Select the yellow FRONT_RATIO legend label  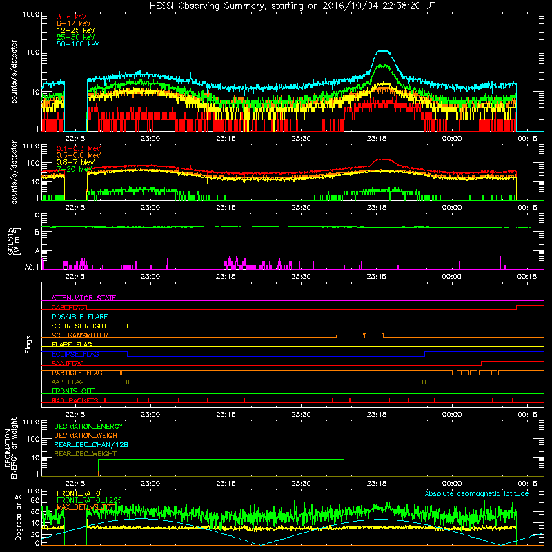tap(79, 493)
